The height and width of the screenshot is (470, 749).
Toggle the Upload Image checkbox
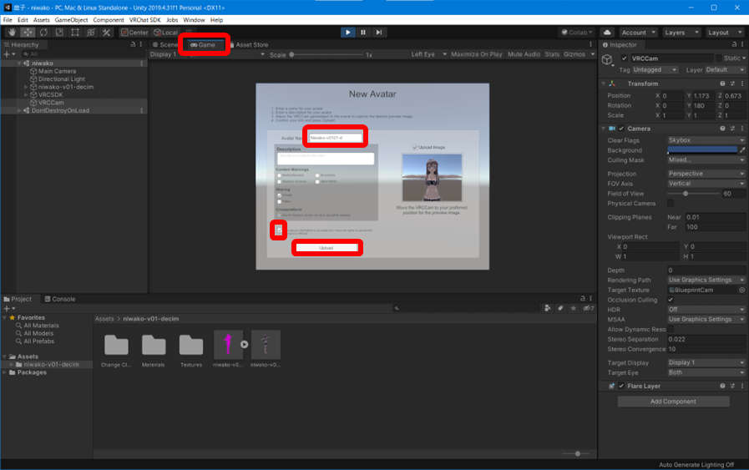click(x=415, y=147)
